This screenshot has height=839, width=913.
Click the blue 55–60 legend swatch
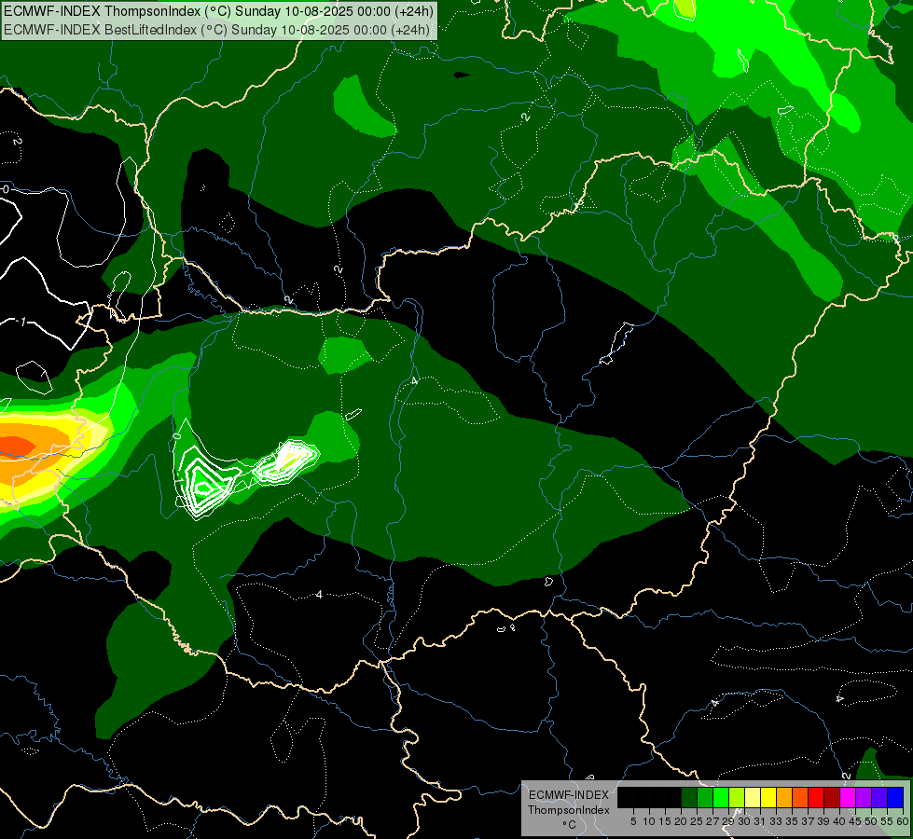pyautogui.click(x=895, y=797)
